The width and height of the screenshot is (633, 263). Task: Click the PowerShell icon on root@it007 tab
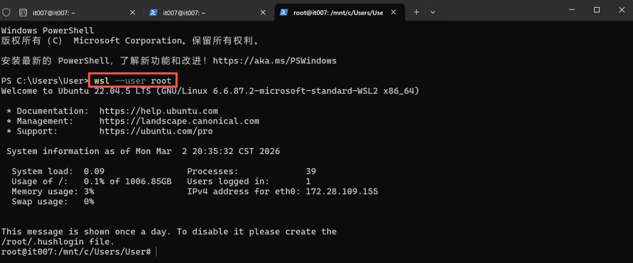pyautogui.click(x=284, y=12)
